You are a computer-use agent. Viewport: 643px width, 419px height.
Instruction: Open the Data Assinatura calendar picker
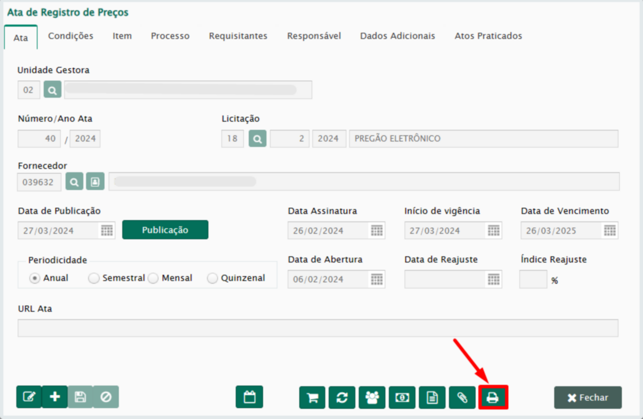click(377, 231)
